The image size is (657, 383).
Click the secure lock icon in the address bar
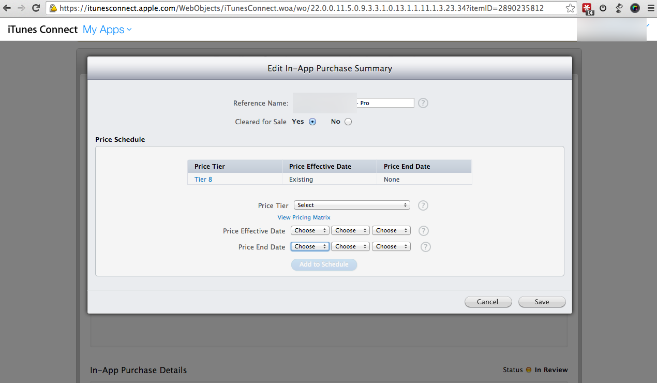click(53, 8)
